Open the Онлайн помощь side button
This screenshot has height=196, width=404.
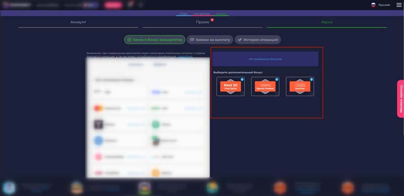[x=400, y=99]
